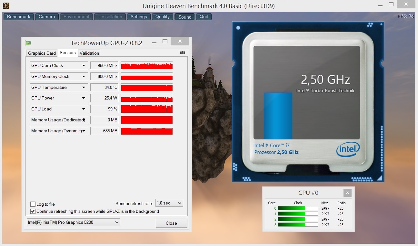Expand the GPU Power sensor dropdown
The height and width of the screenshot is (246, 418).
84,98
